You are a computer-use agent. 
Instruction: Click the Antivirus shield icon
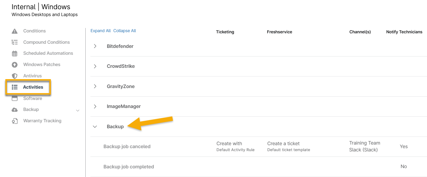click(x=15, y=76)
